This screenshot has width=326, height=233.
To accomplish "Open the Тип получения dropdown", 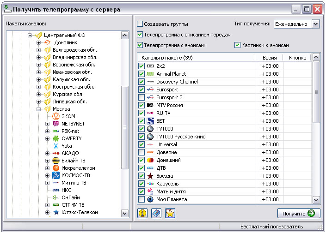I will coord(315,24).
